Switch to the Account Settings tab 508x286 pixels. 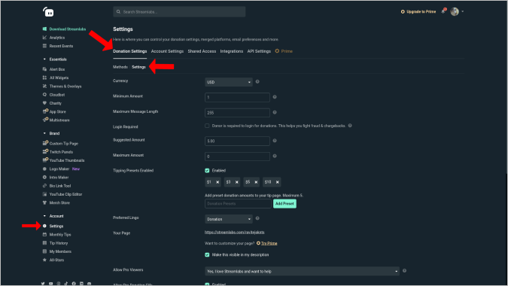pos(167,51)
